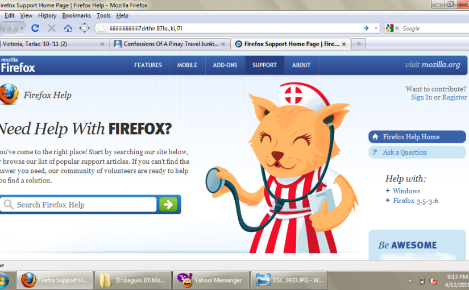This screenshot has width=469, height=290.
Task: Open the Tools menu
Action: pos(103,15)
